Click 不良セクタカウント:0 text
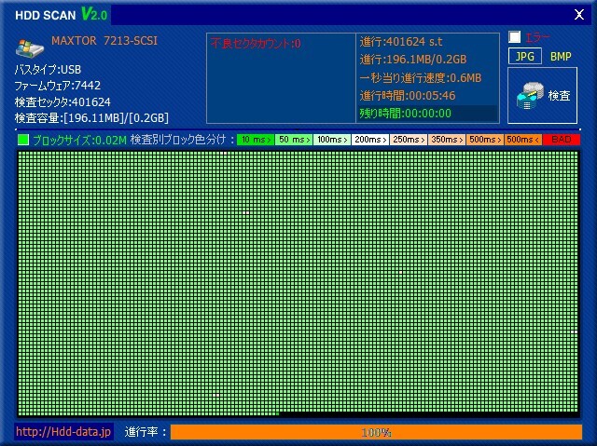The height and width of the screenshot is (446, 597). [x=256, y=44]
